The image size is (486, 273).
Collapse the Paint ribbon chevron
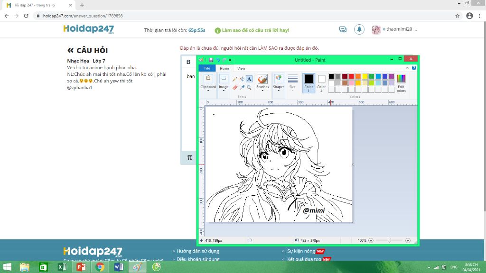407,68
